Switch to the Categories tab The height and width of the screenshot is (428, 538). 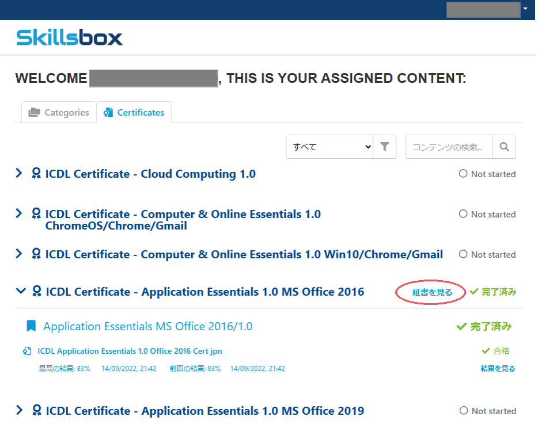coord(59,112)
